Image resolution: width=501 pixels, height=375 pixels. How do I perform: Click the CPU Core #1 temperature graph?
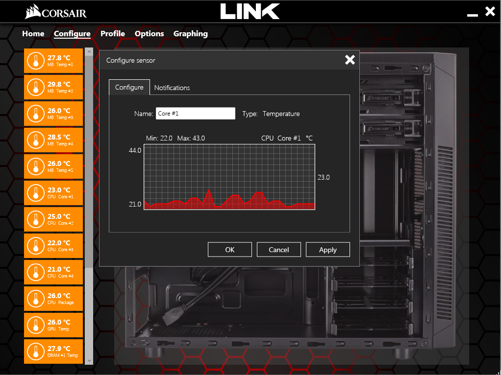(229, 177)
